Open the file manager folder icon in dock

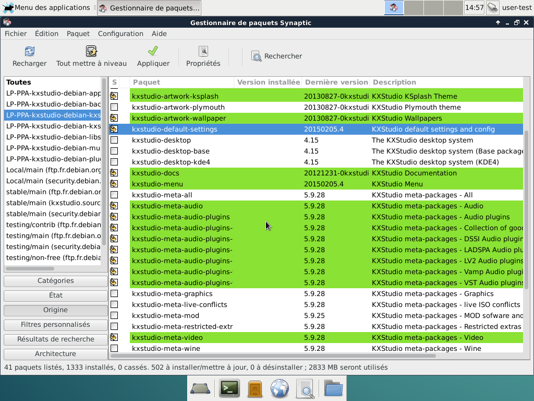[x=333, y=388]
